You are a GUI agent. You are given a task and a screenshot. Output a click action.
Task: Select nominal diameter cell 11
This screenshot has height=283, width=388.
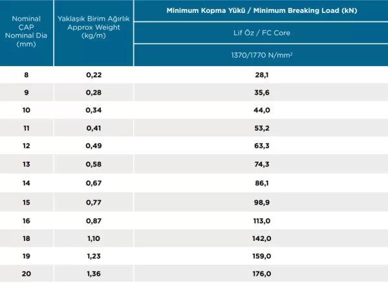tap(27, 128)
